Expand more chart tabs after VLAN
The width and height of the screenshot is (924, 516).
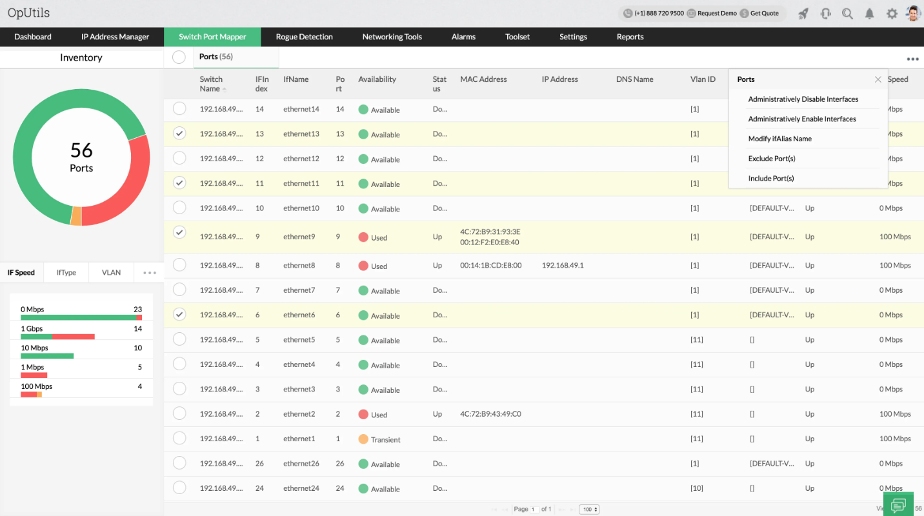pyautogui.click(x=150, y=273)
